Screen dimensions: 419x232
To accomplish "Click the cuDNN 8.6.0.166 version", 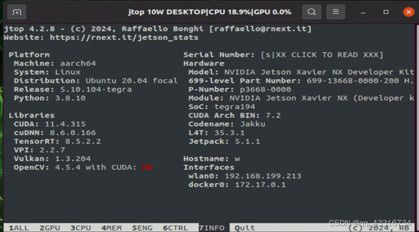I will coord(73,133).
